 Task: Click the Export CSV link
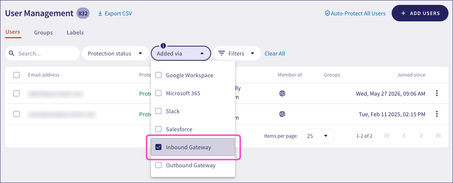coord(115,13)
